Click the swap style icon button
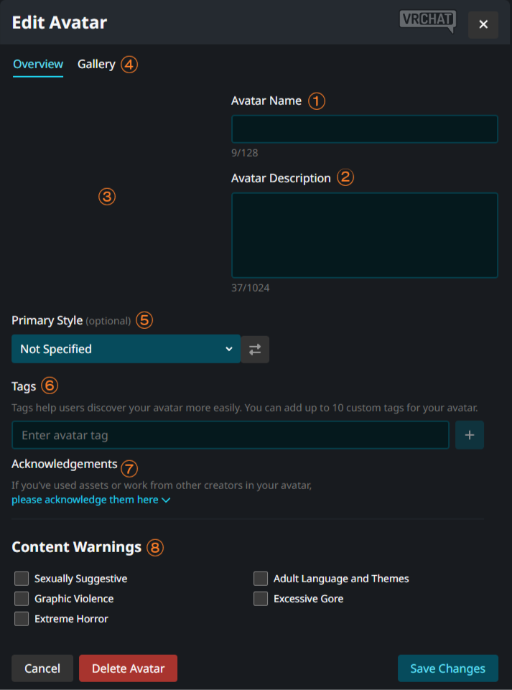This screenshot has height=690, width=512. (x=255, y=350)
